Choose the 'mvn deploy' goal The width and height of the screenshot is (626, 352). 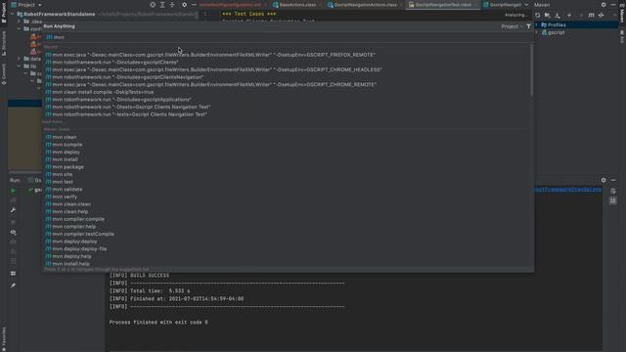coord(63,153)
